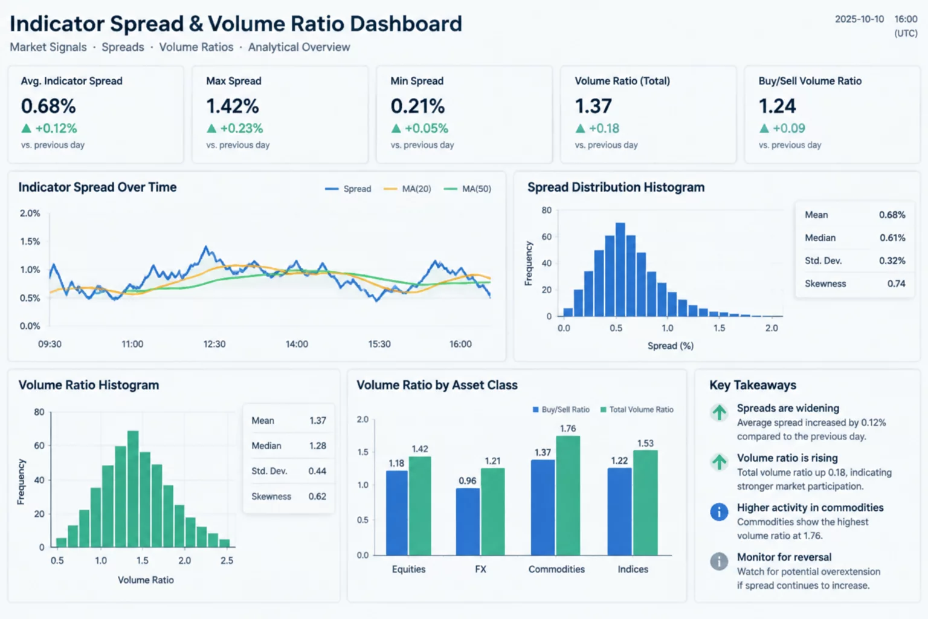Click green triangle next to +0.12%
This screenshot has width=928, height=619.
26,128
